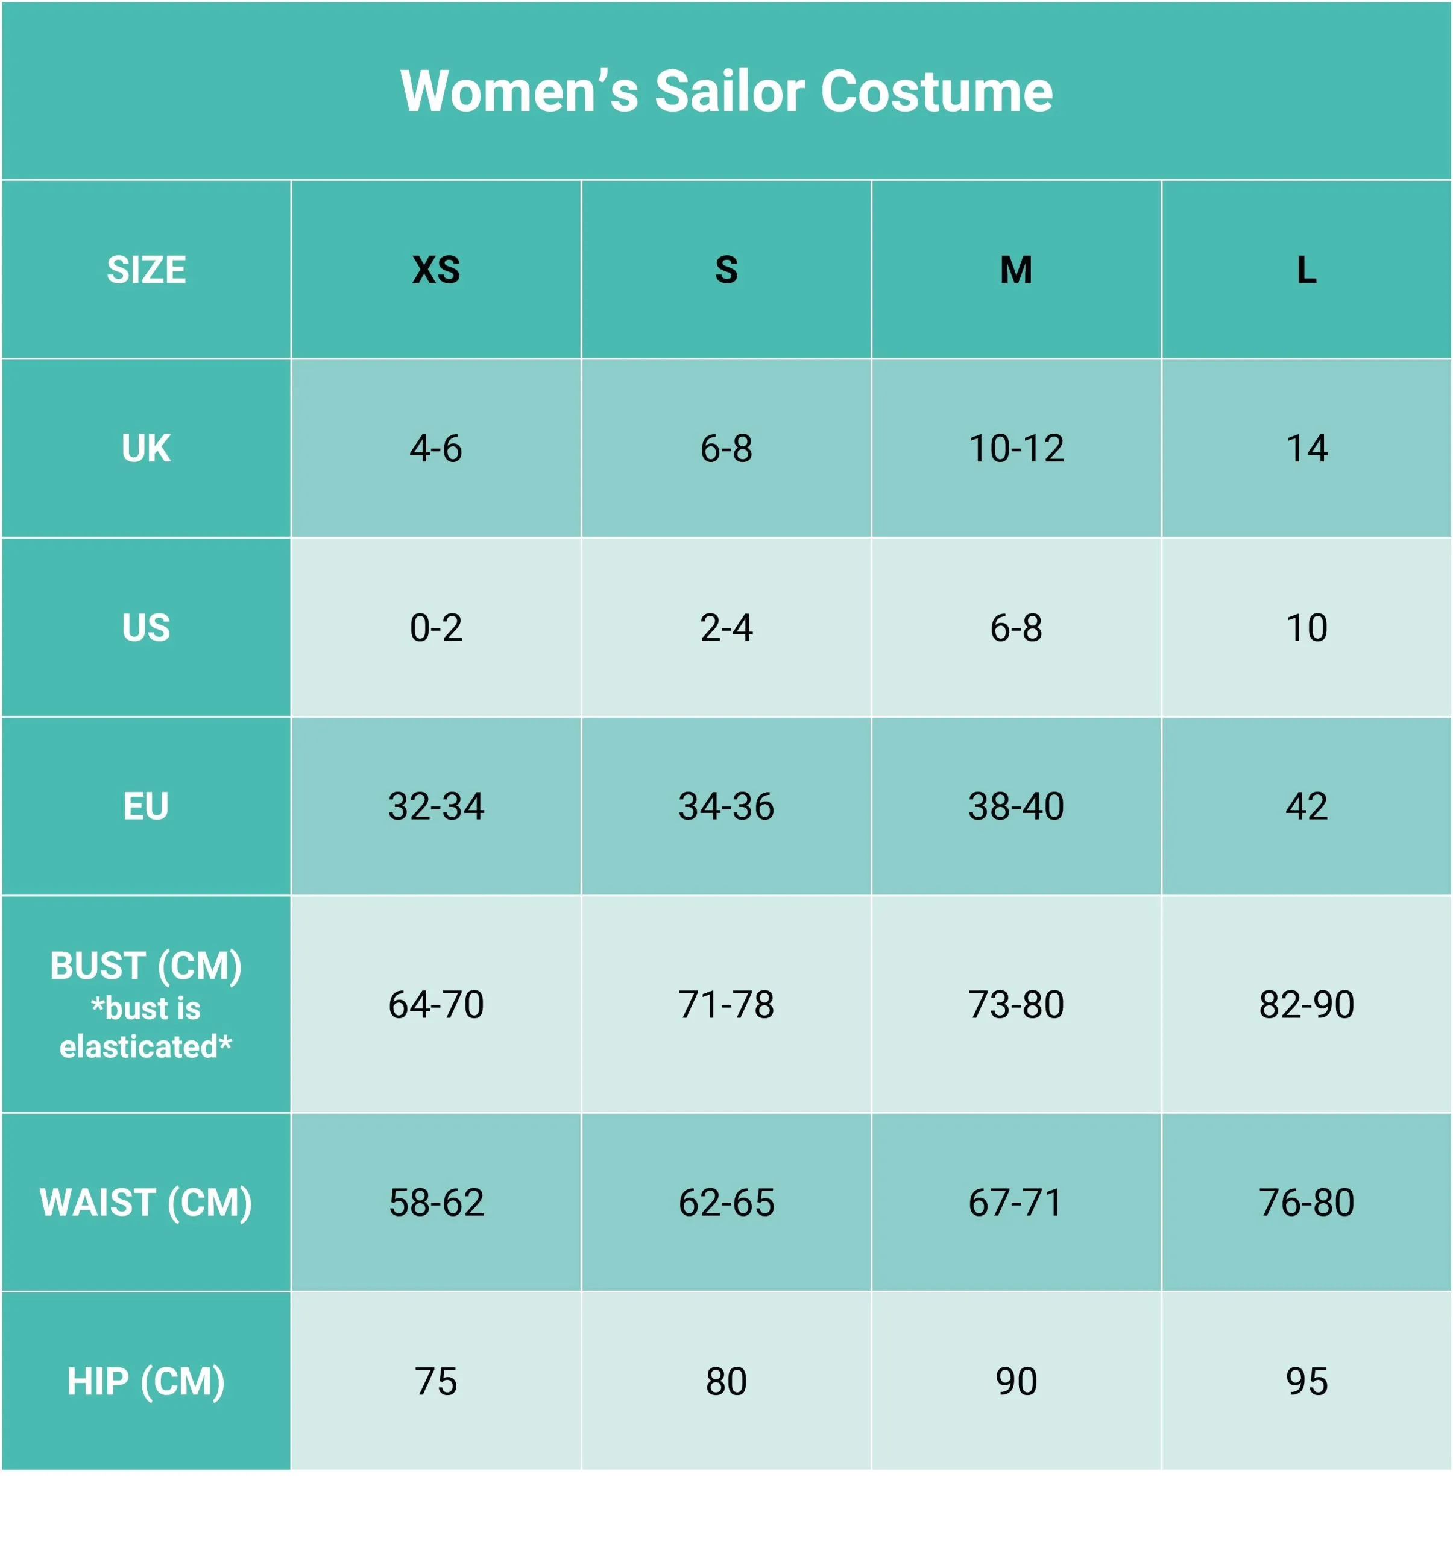Select the bust 82-90 cell
The width and height of the screenshot is (1453, 1544).
click(1306, 1004)
